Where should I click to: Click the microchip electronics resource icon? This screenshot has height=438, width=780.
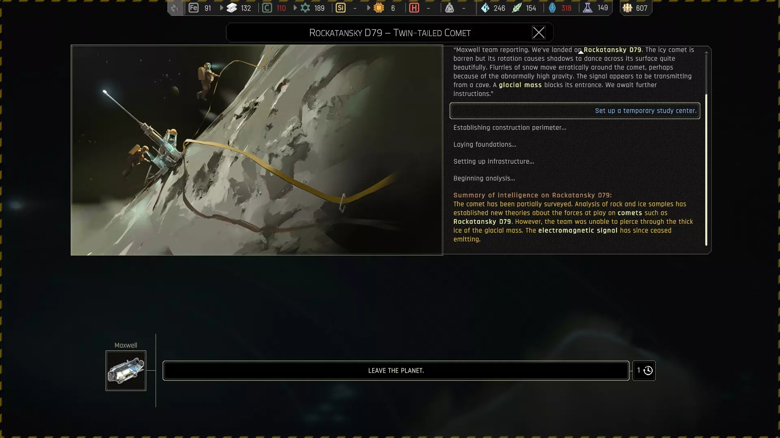coord(379,8)
